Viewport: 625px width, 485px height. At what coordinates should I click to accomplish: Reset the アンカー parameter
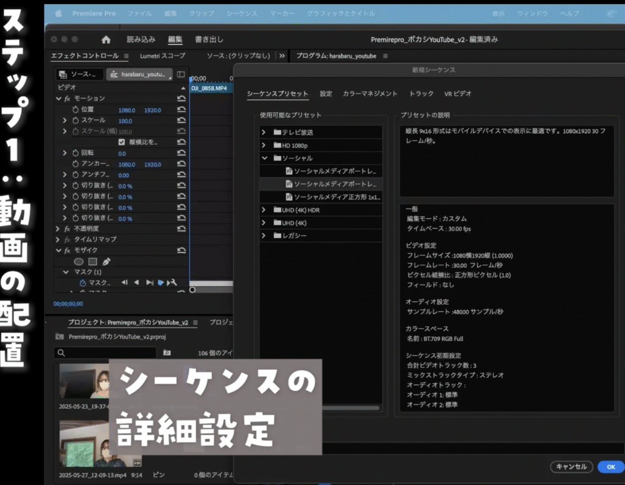(x=181, y=163)
